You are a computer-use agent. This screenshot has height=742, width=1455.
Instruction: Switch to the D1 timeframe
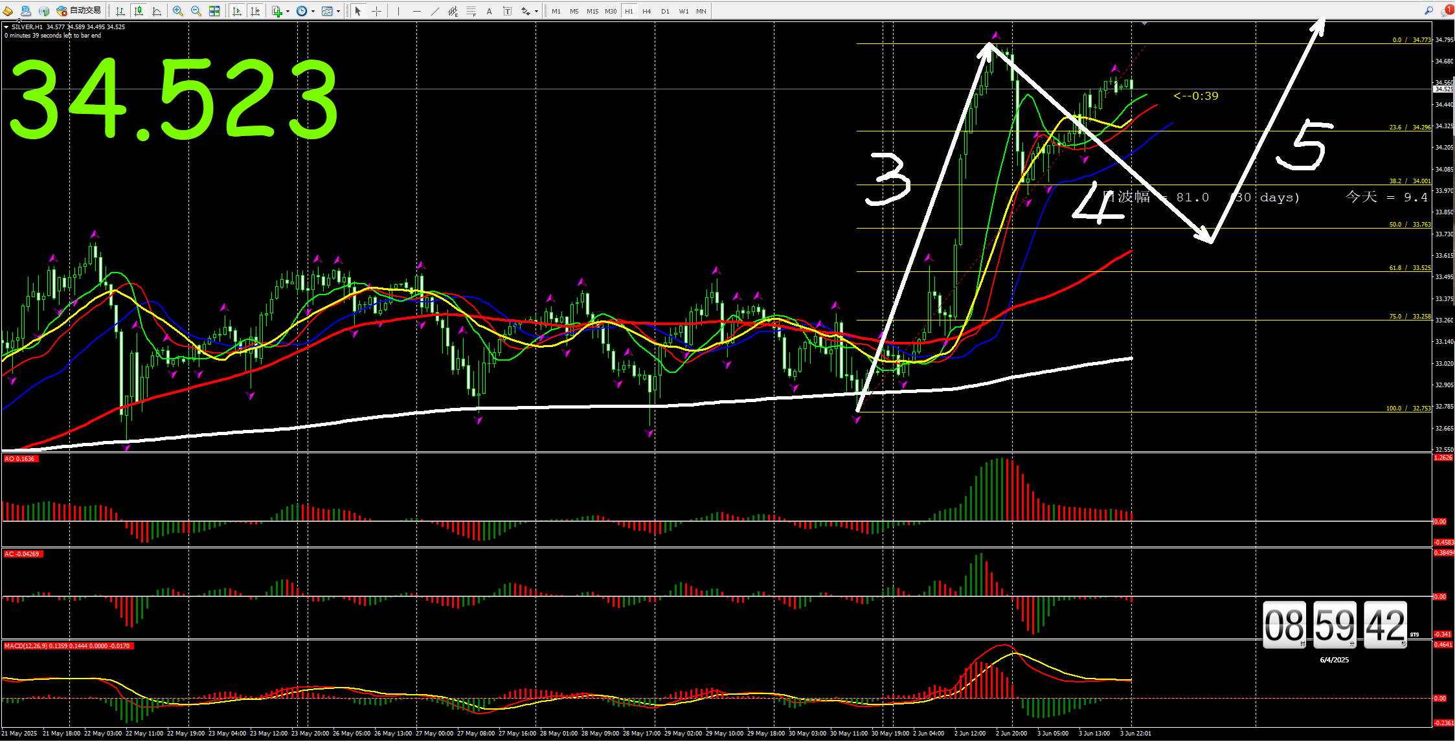[665, 11]
